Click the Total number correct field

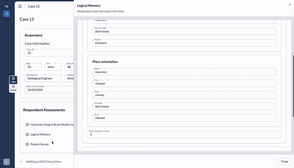pyautogui.click(x=184, y=134)
